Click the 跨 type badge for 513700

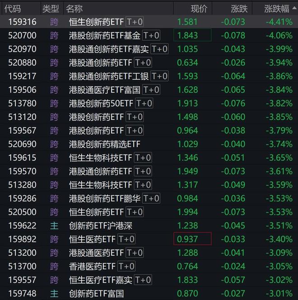click(x=54, y=266)
